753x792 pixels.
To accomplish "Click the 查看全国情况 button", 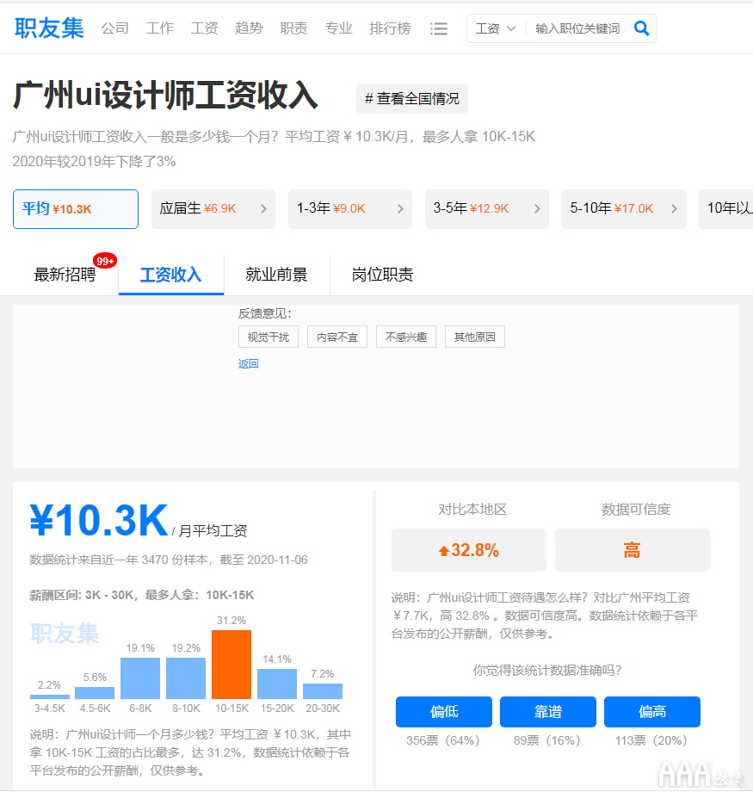I will pyautogui.click(x=412, y=99).
